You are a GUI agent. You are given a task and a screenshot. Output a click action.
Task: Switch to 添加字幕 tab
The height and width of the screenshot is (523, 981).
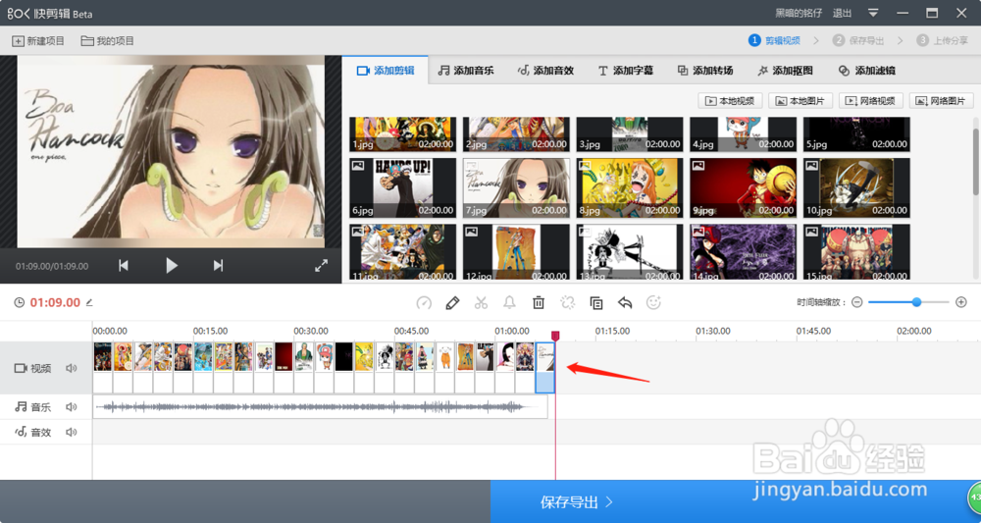point(626,71)
